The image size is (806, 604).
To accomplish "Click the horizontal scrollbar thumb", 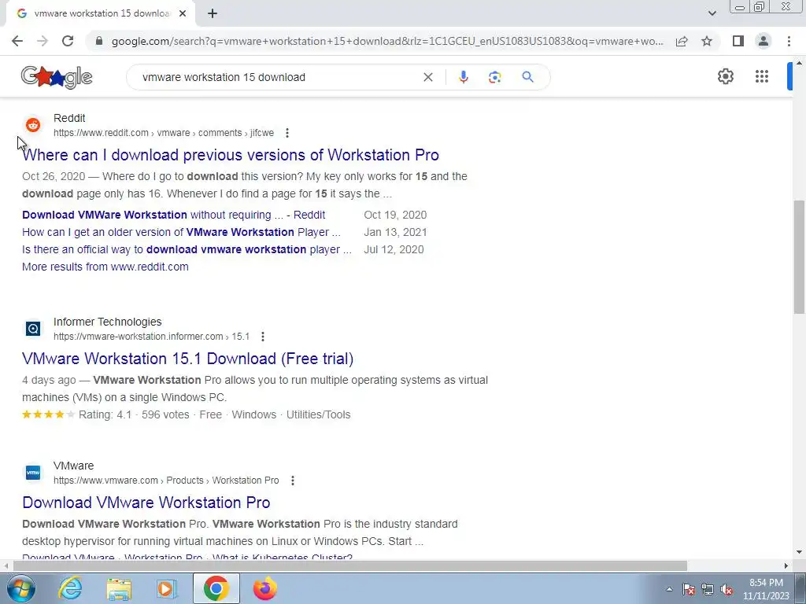I will pos(349,565).
